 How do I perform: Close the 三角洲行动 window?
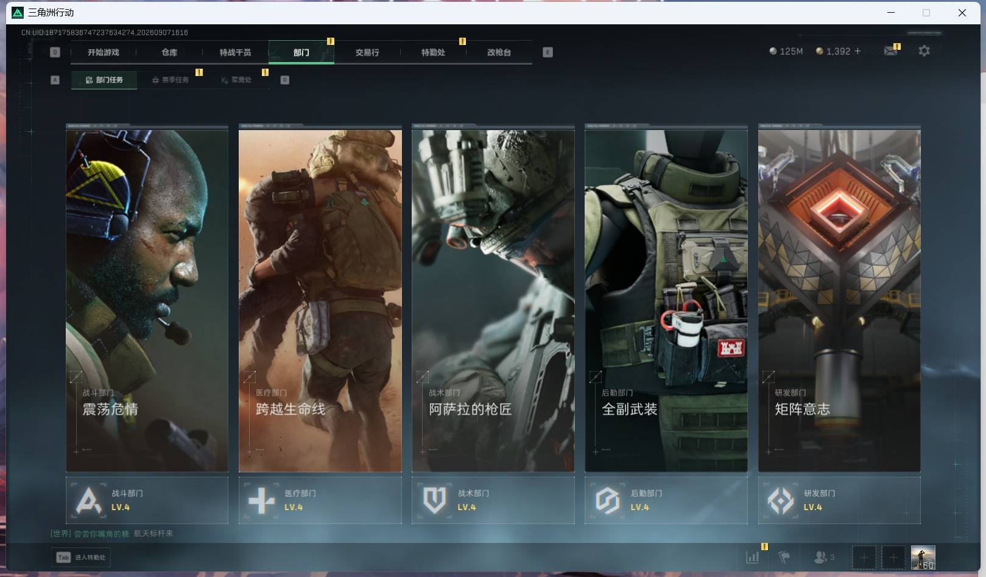[962, 12]
